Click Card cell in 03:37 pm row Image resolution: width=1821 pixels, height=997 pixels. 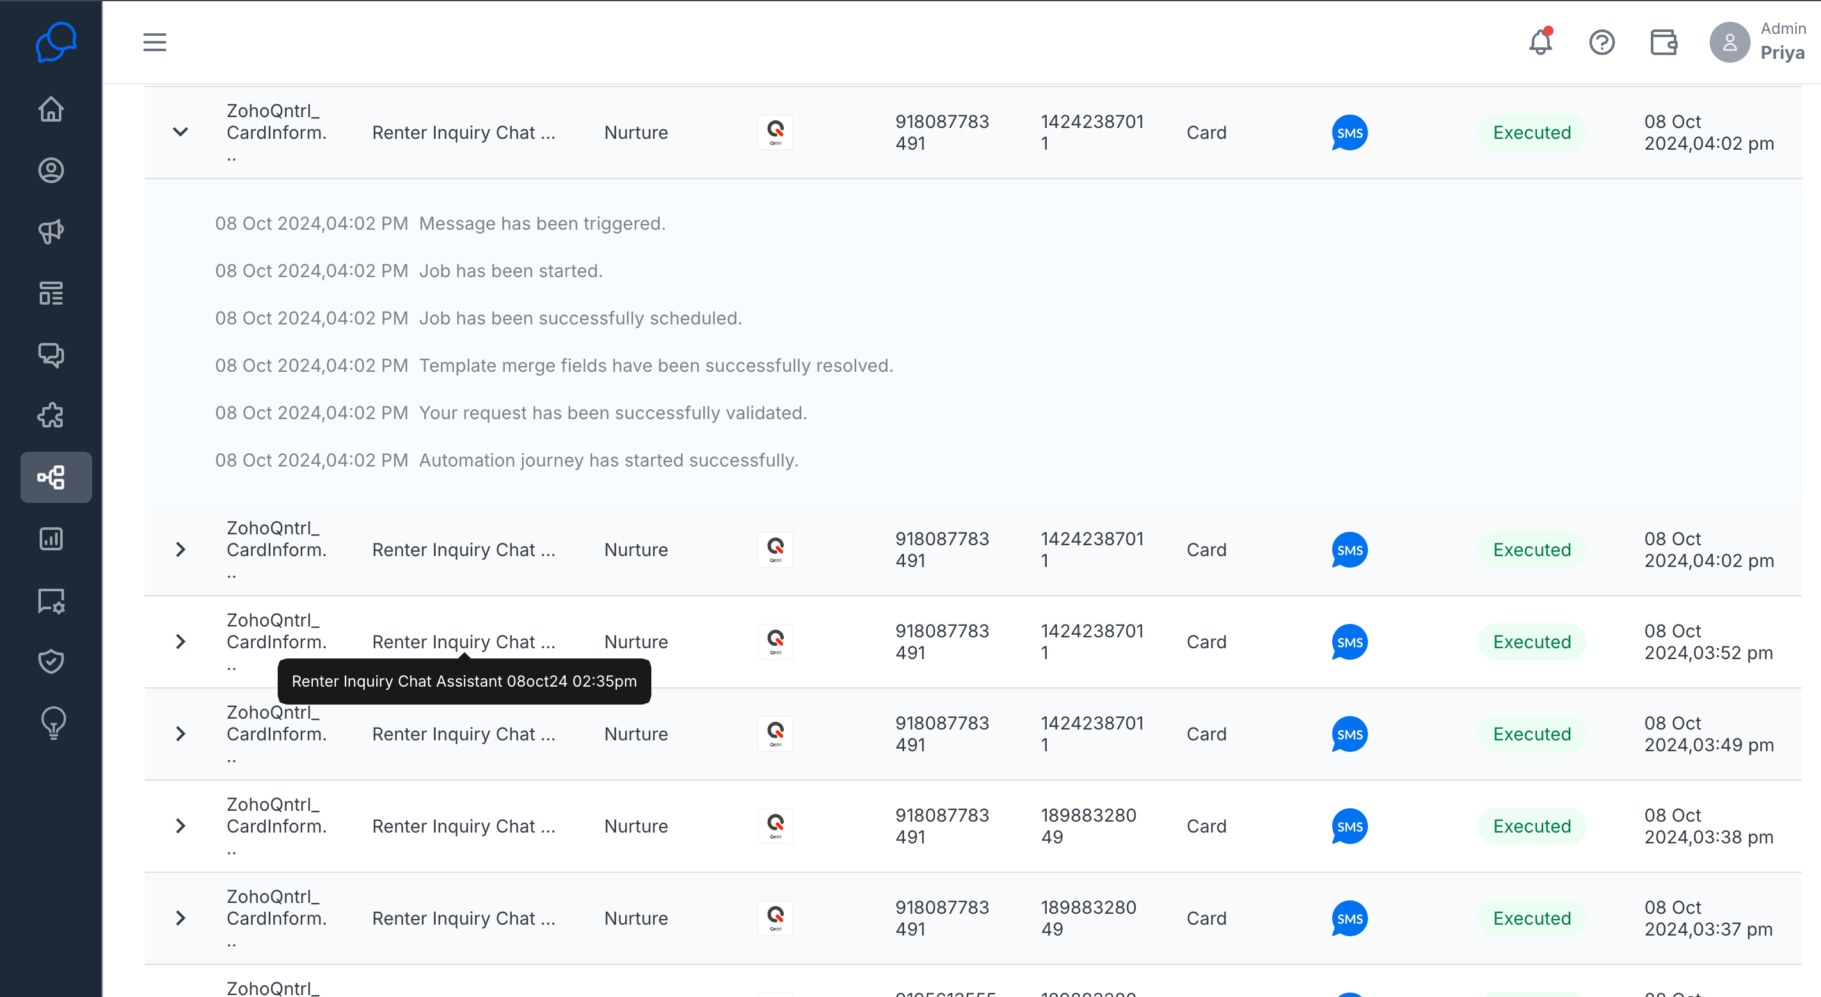pyautogui.click(x=1207, y=918)
